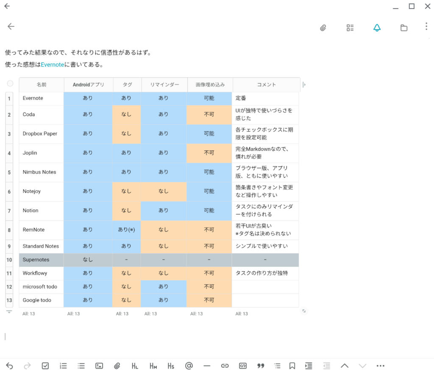434x372 pixels.
Task: Go back using the note's back arrow
Action: (11, 26)
